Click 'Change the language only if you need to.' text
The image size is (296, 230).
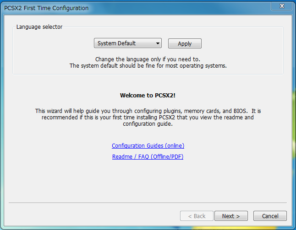(148, 59)
